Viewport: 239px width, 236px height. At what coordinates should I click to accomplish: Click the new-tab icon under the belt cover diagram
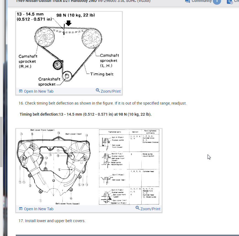[x=21, y=209]
